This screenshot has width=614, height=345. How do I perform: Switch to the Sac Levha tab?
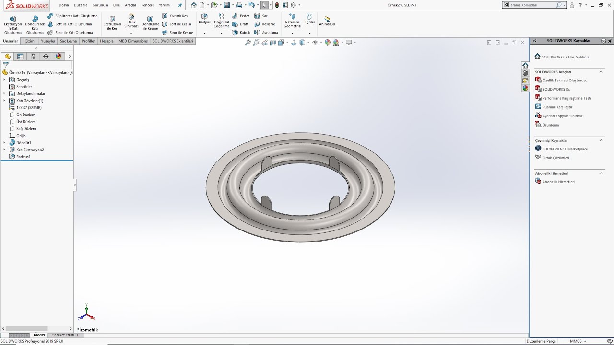coord(68,41)
